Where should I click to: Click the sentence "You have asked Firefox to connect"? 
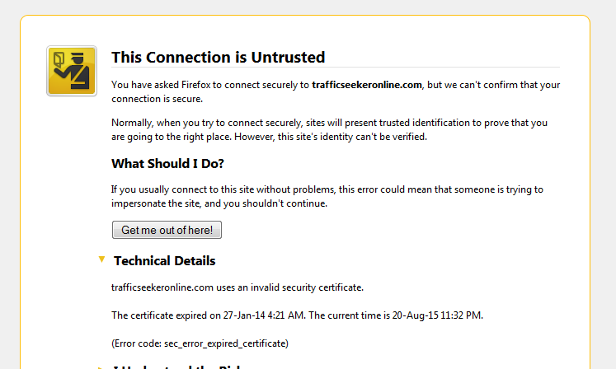336,92
